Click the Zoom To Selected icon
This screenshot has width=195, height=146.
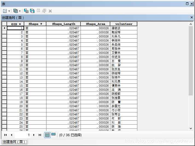click(x=44, y=11)
